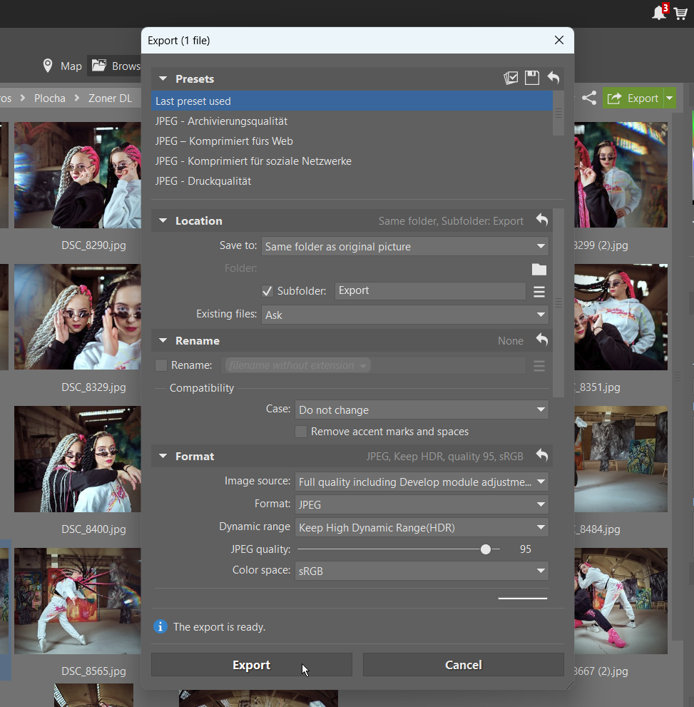This screenshot has width=694, height=707.
Task: Enable the Rename checkbox
Action: [x=161, y=365]
